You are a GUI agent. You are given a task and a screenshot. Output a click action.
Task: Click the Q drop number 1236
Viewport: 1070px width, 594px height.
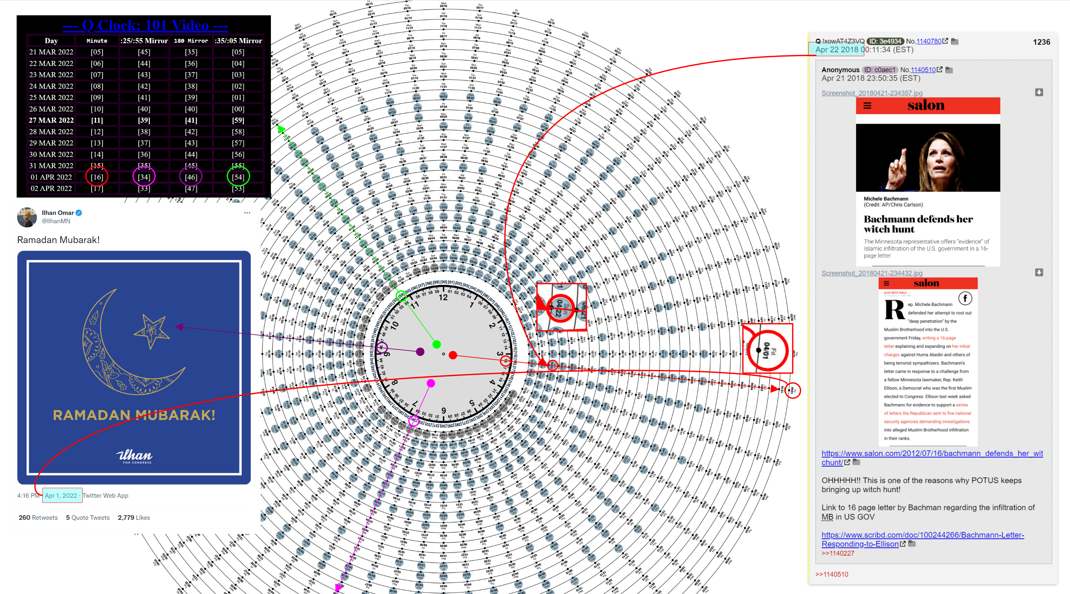pos(1041,42)
